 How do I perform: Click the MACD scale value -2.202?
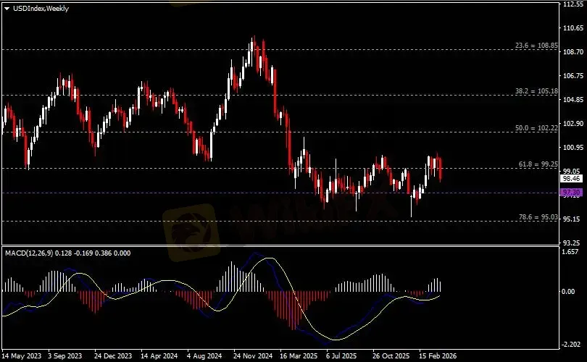(x=572, y=345)
